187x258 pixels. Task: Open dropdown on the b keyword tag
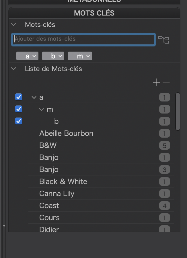60,56
